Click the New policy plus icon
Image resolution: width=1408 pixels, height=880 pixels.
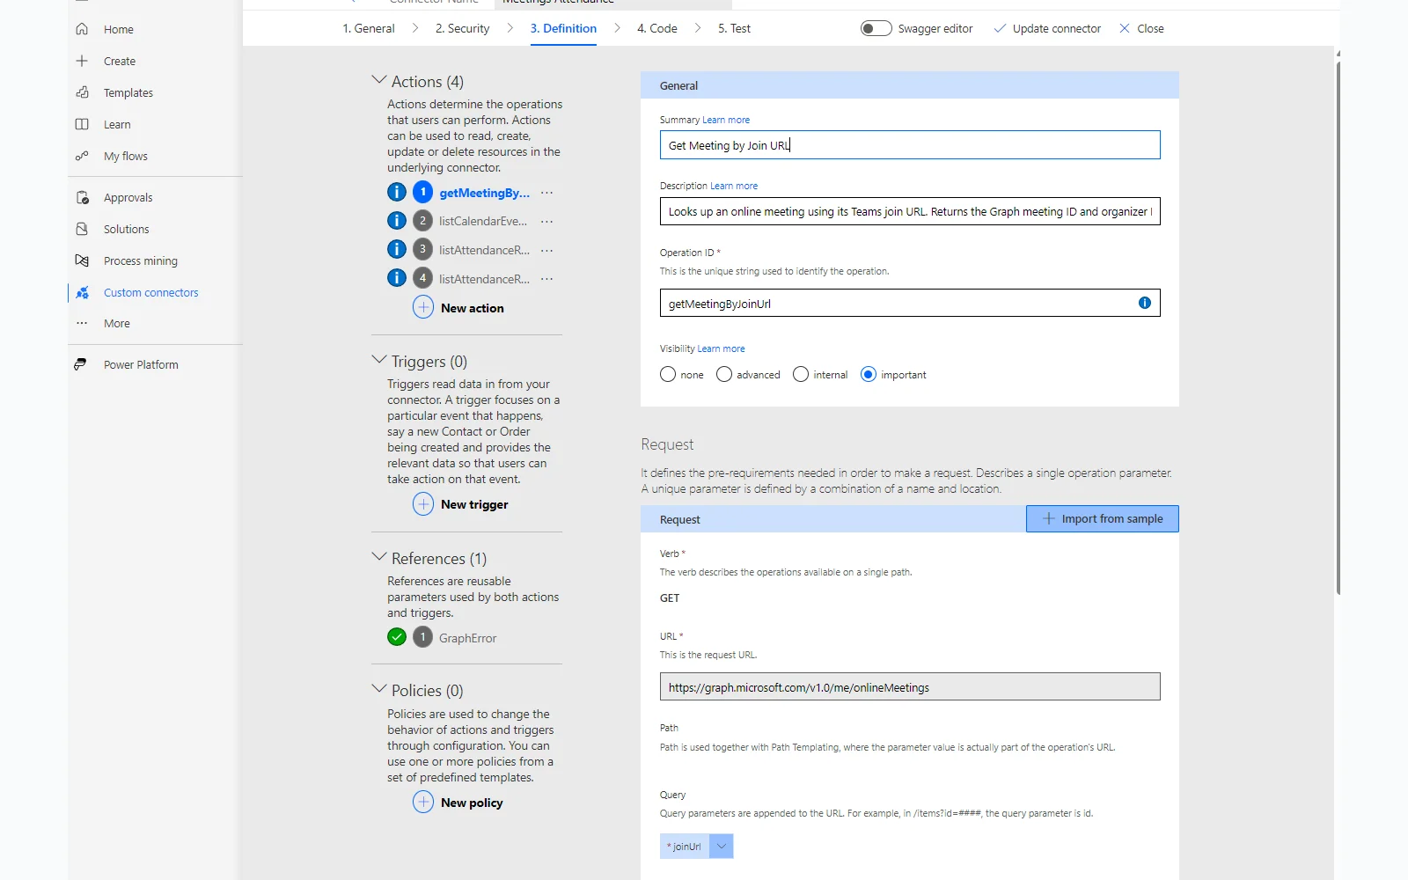(x=423, y=803)
